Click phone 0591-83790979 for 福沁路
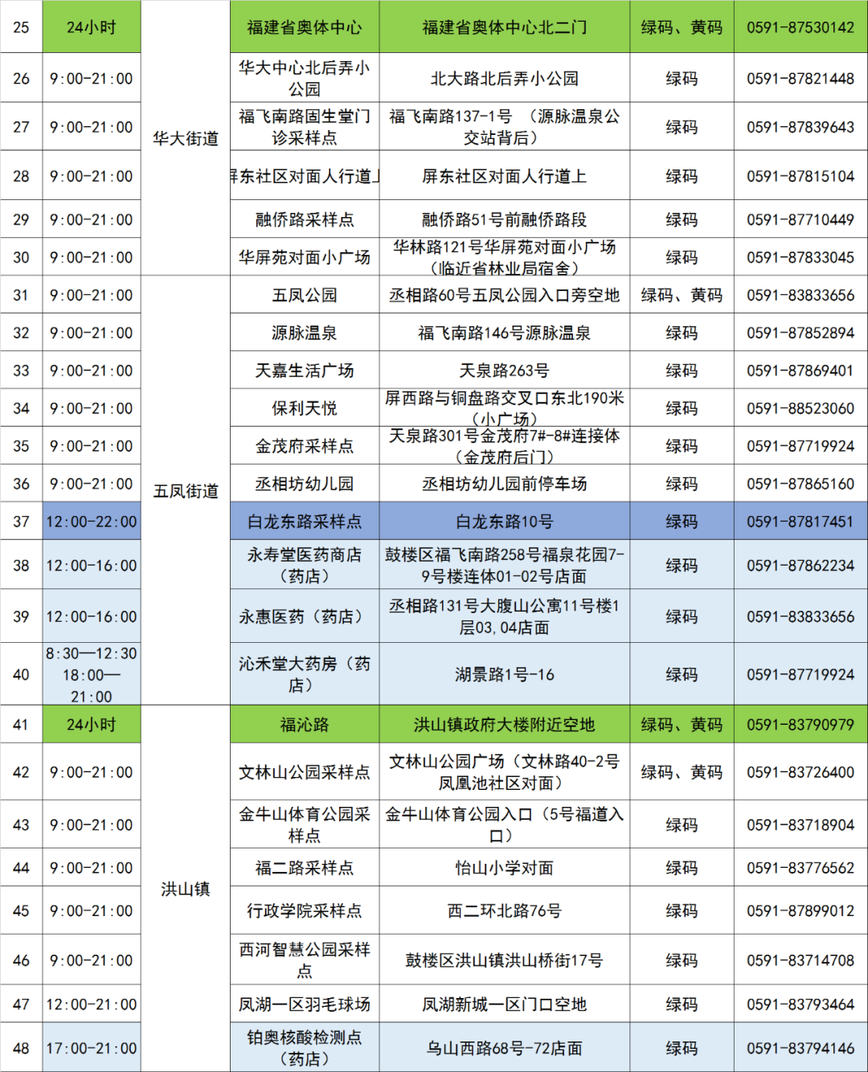Screen dimensions: 868x1072 click(x=800, y=724)
